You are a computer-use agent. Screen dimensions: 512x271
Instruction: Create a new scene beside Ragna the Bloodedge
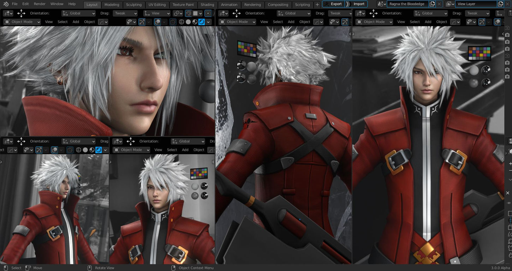pos(432,4)
